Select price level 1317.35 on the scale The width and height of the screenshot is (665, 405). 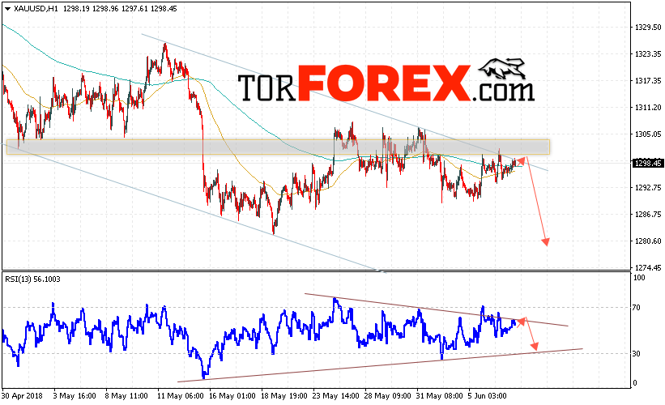[x=648, y=80]
